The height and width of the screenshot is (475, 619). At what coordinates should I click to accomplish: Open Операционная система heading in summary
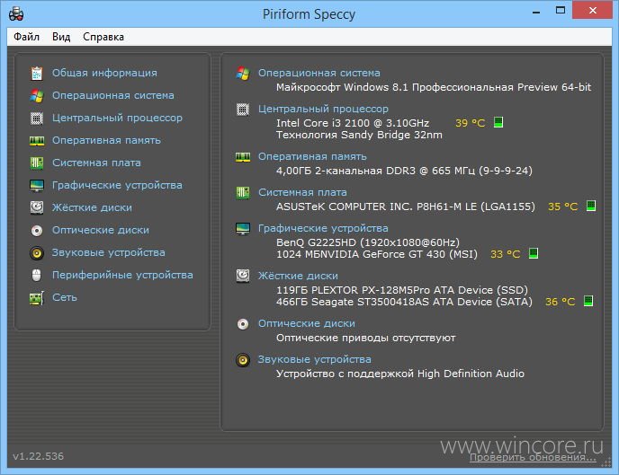[319, 73]
